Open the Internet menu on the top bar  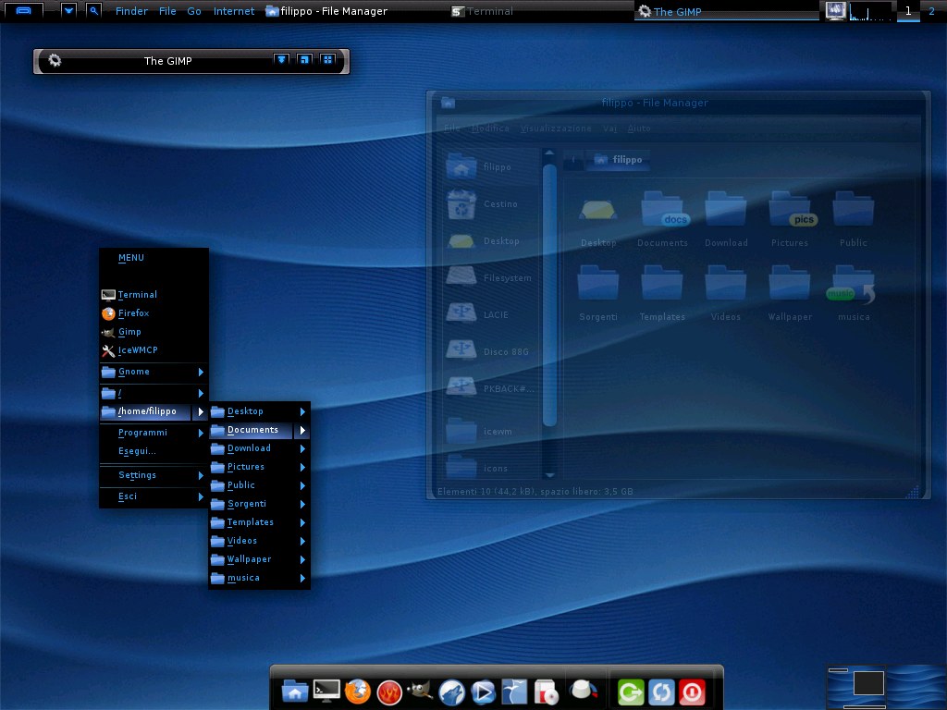(x=234, y=11)
